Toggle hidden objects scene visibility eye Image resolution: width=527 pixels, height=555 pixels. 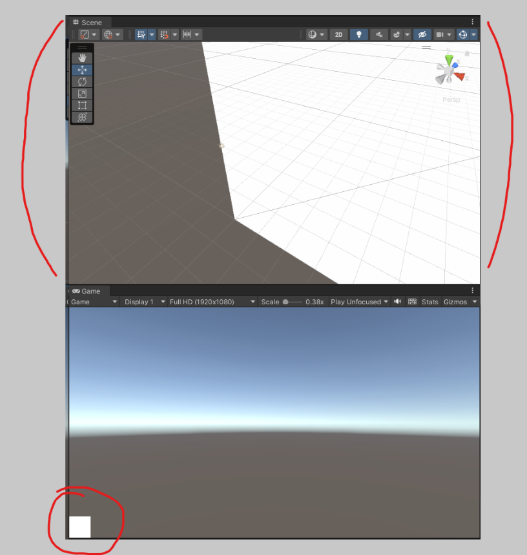pos(422,34)
